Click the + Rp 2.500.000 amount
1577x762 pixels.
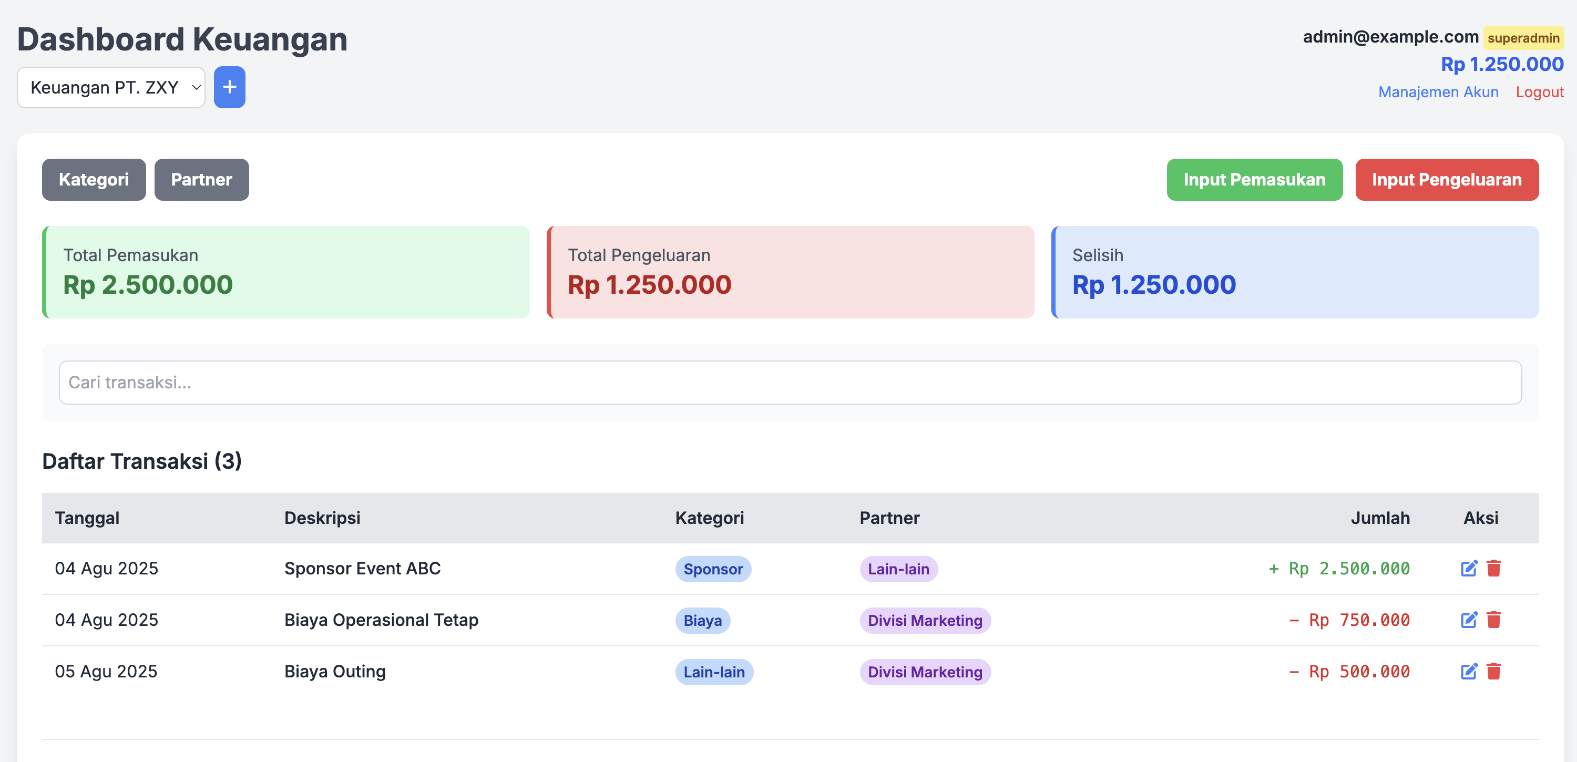tap(1339, 569)
